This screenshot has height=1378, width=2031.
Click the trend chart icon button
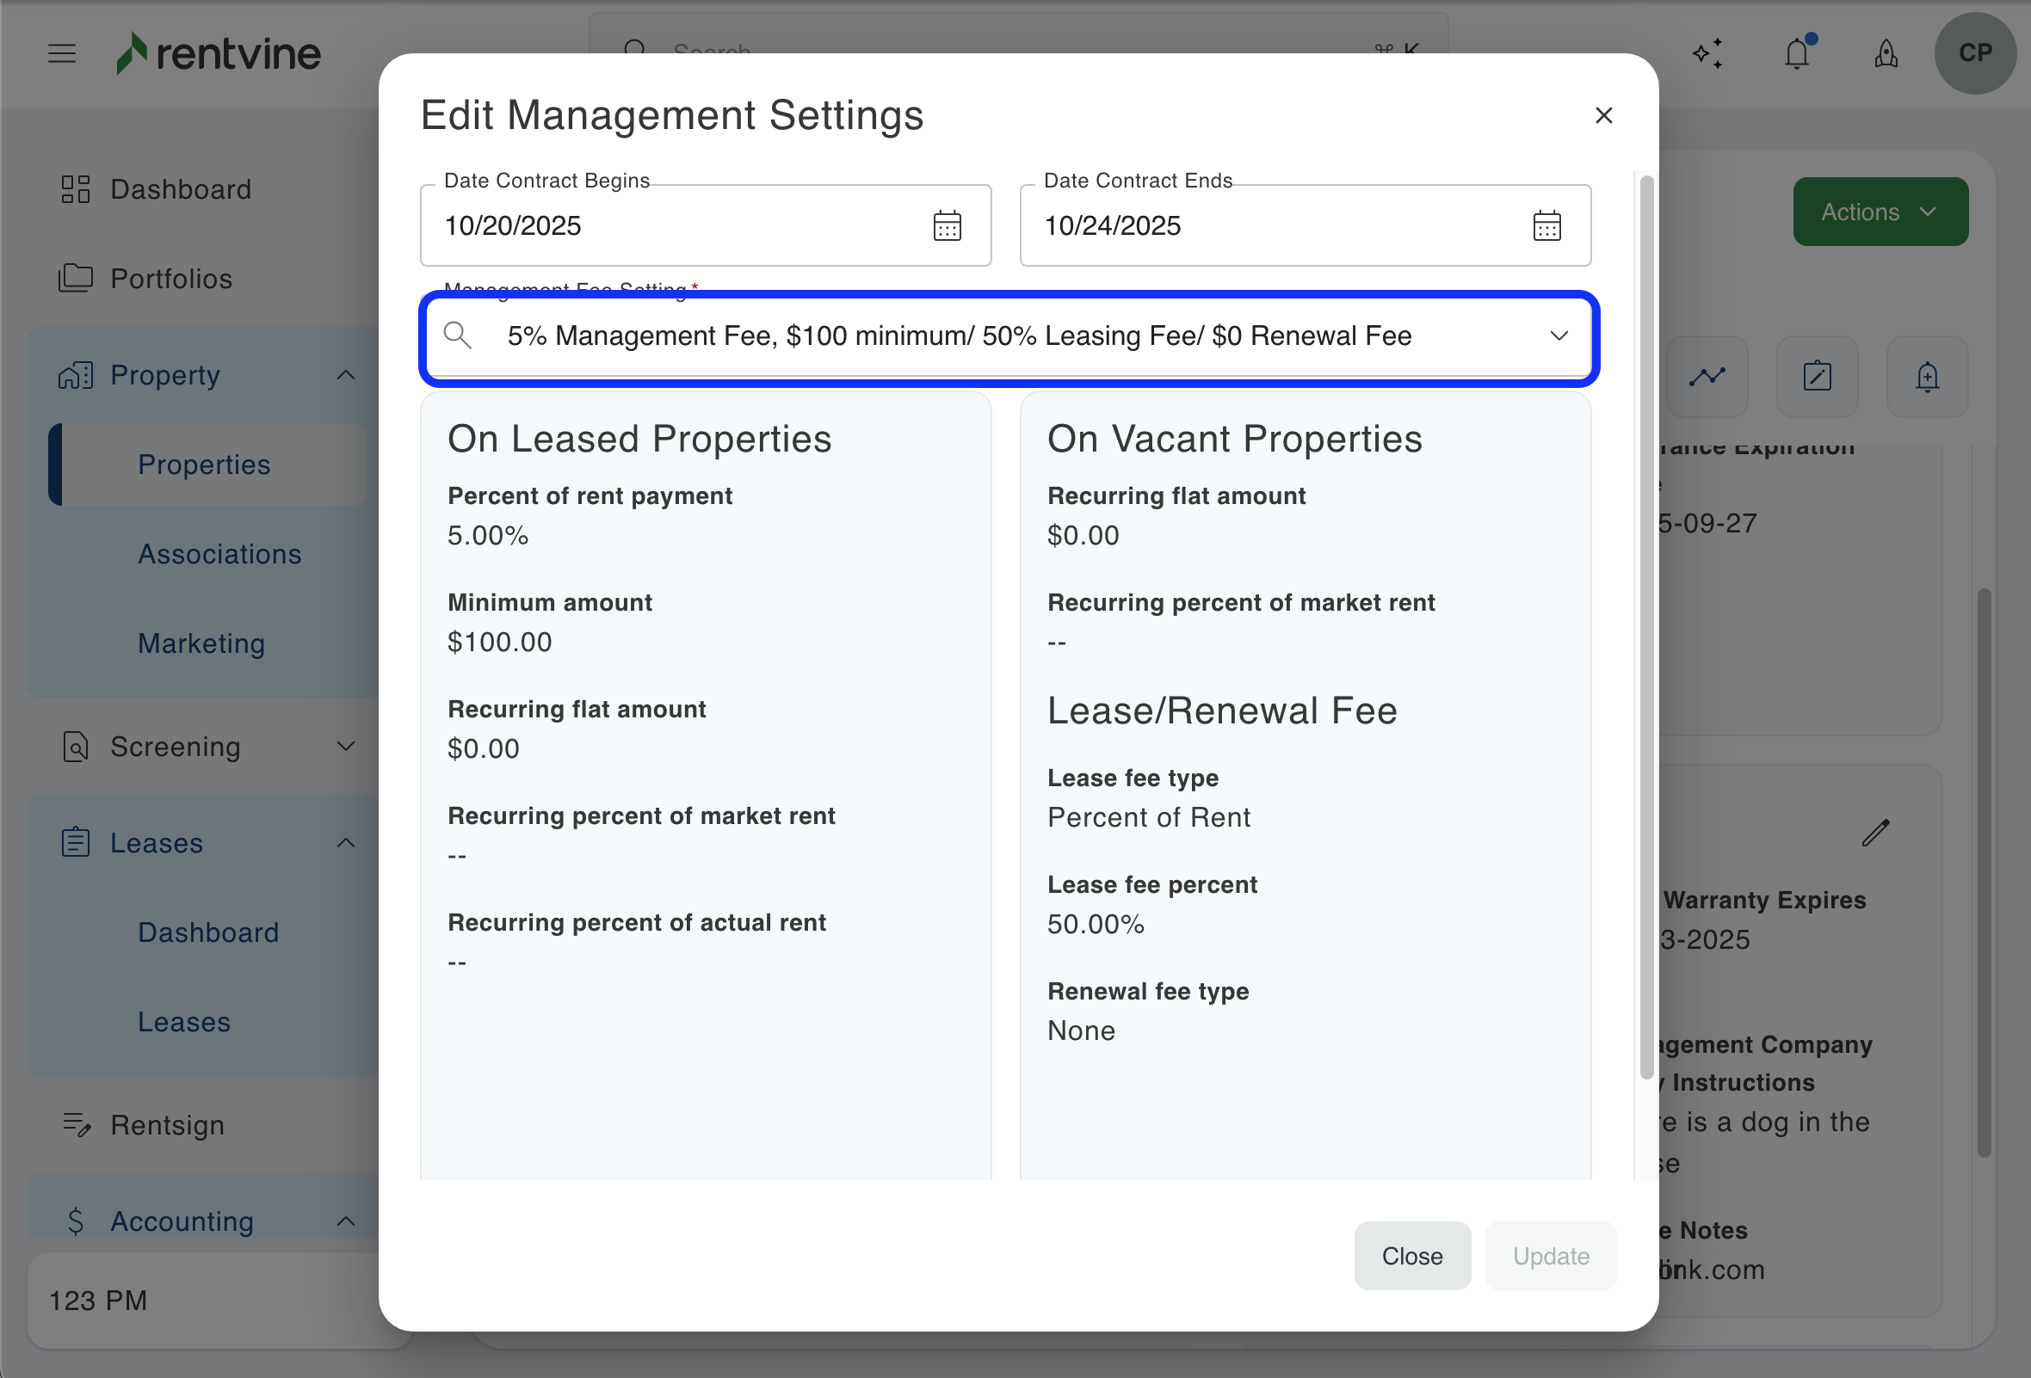[1707, 378]
